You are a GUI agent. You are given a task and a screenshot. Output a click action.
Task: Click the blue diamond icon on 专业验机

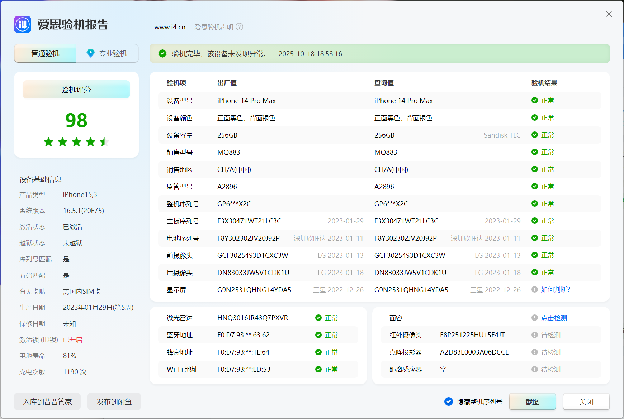(90, 53)
